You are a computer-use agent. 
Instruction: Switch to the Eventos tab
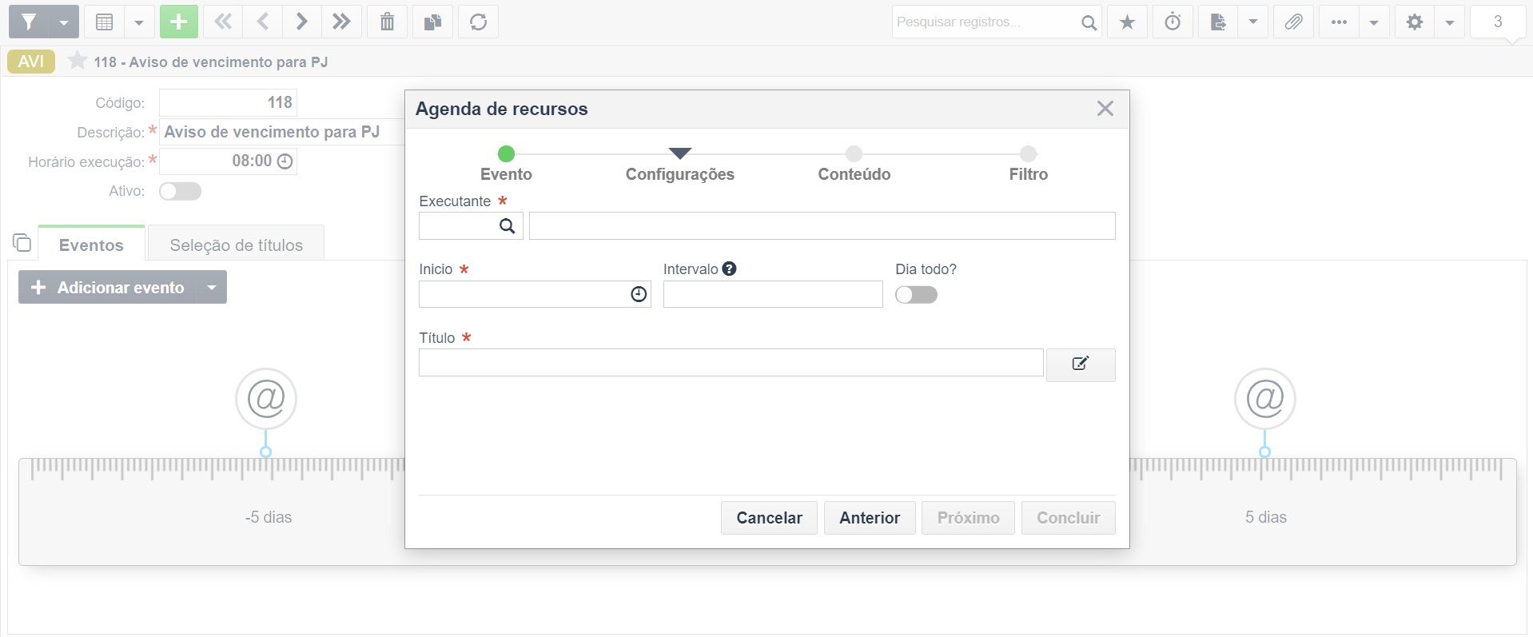coord(91,245)
